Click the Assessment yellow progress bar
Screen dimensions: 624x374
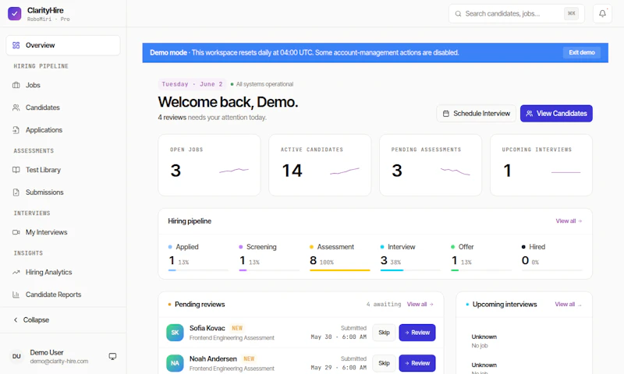pyautogui.click(x=340, y=270)
